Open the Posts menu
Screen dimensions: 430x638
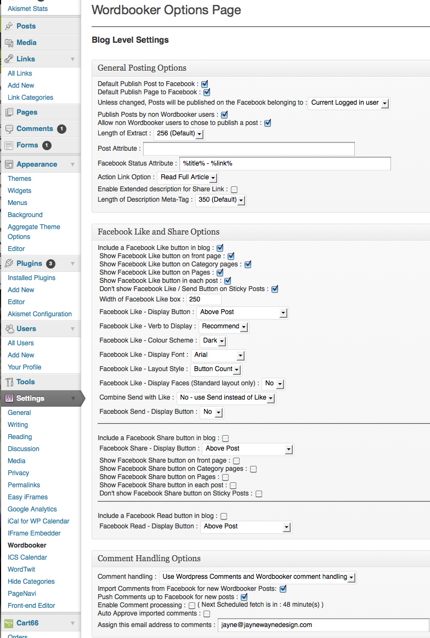tap(26, 26)
